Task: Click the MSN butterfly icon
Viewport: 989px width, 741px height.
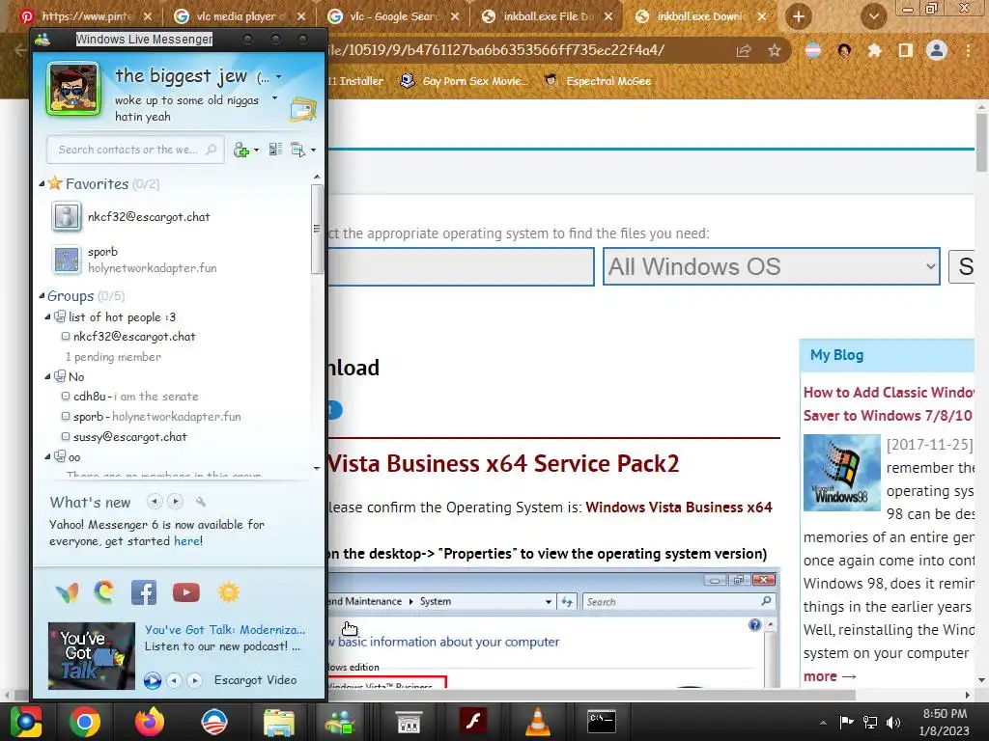Action: pyautogui.click(x=68, y=592)
